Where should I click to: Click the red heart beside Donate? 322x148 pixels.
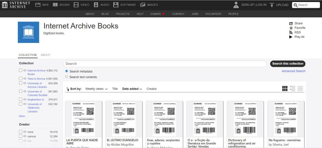click(x=164, y=14)
